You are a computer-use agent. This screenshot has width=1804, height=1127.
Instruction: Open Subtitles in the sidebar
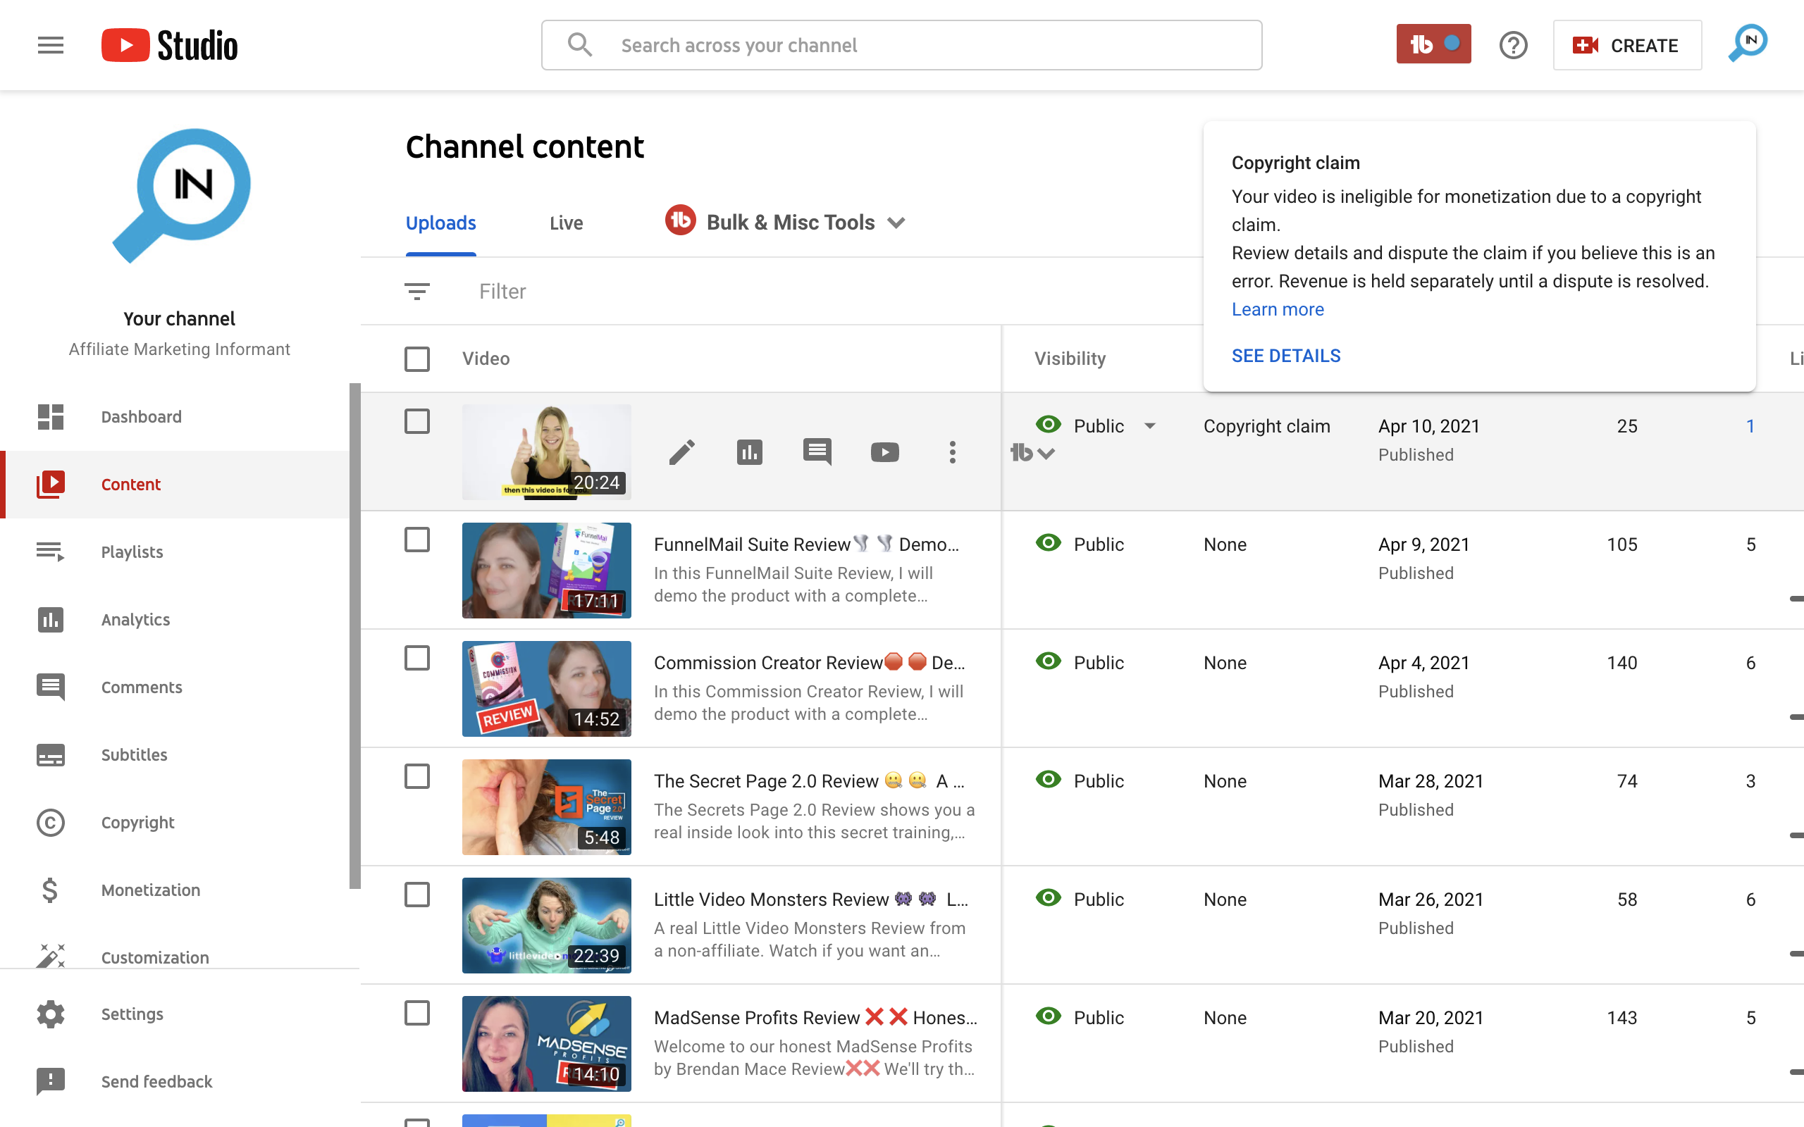point(134,754)
